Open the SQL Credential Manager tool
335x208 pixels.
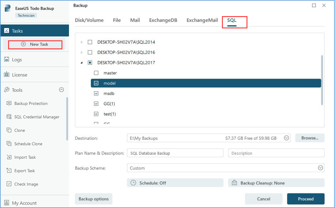pos(37,117)
